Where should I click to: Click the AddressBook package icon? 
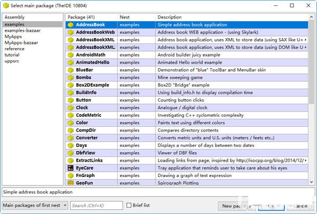point(71,25)
